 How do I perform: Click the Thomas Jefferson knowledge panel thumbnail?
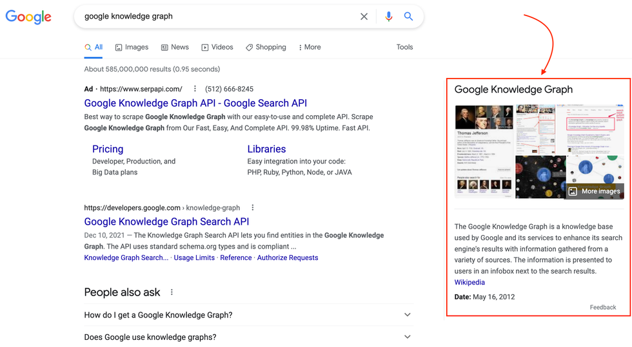pyautogui.click(x=484, y=151)
